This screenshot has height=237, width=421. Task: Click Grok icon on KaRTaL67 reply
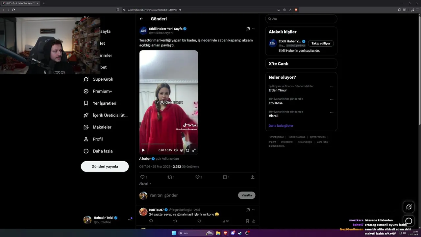pyautogui.click(x=248, y=210)
